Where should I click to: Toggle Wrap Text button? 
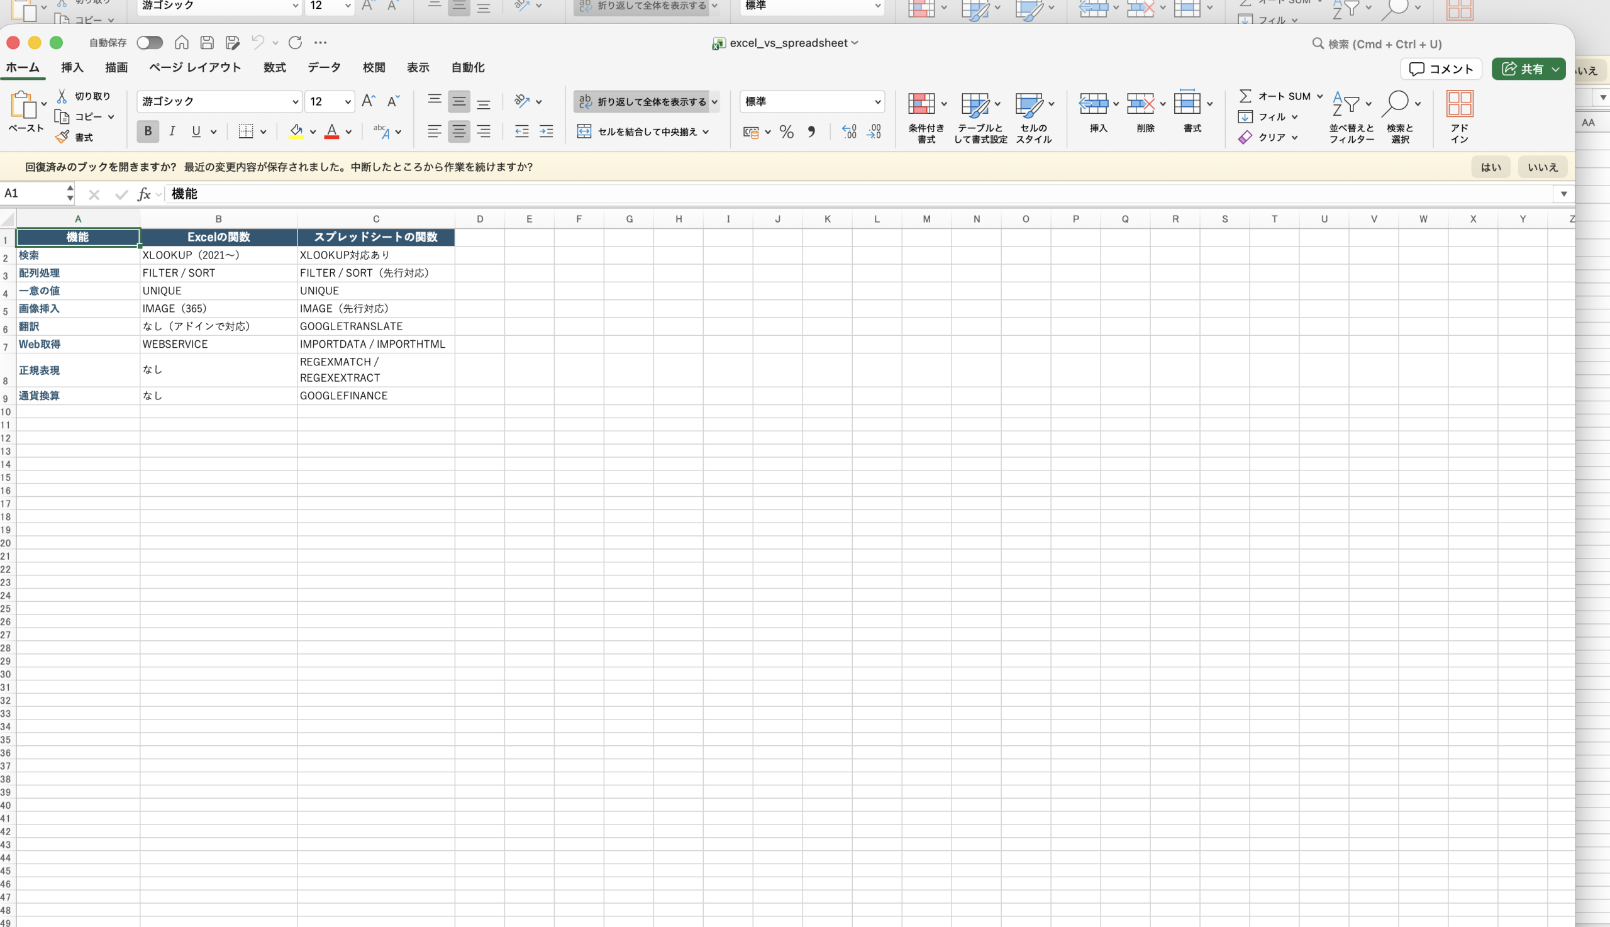tap(641, 102)
